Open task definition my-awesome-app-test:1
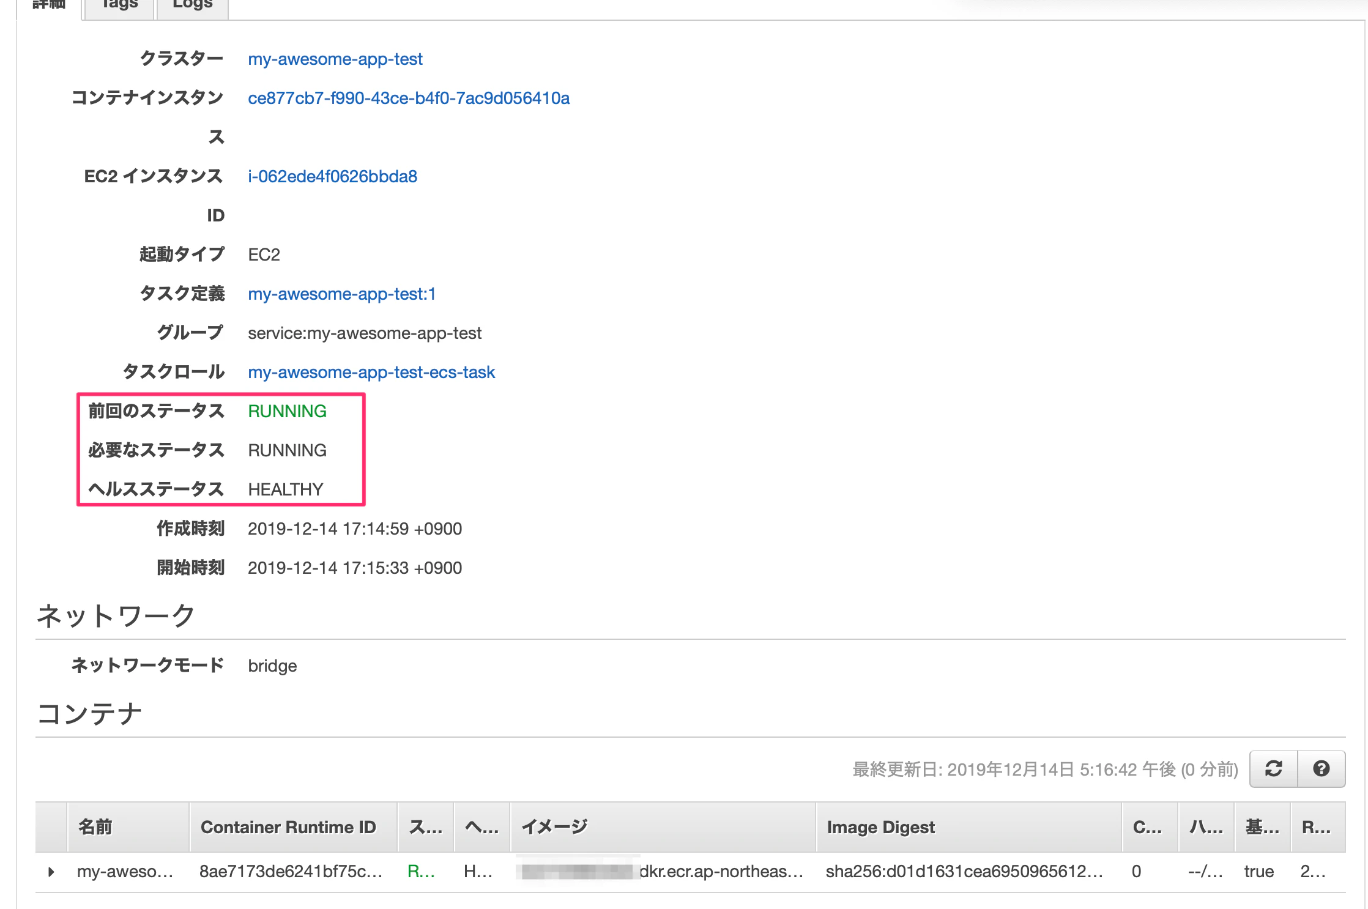Image resolution: width=1368 pixels, height=909 pixels. pyautogui.click(x=341, y=294)
